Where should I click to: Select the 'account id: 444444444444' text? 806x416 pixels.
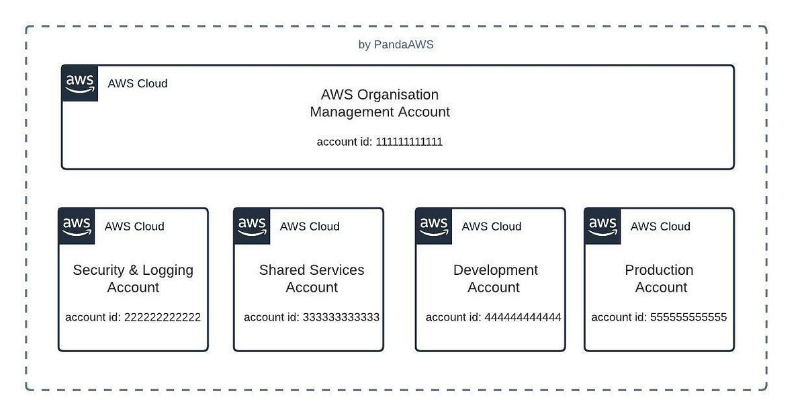(494, 317)
